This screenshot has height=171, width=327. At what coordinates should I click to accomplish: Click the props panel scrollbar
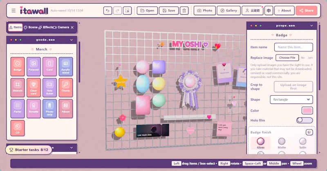click(x=319, y=57)
